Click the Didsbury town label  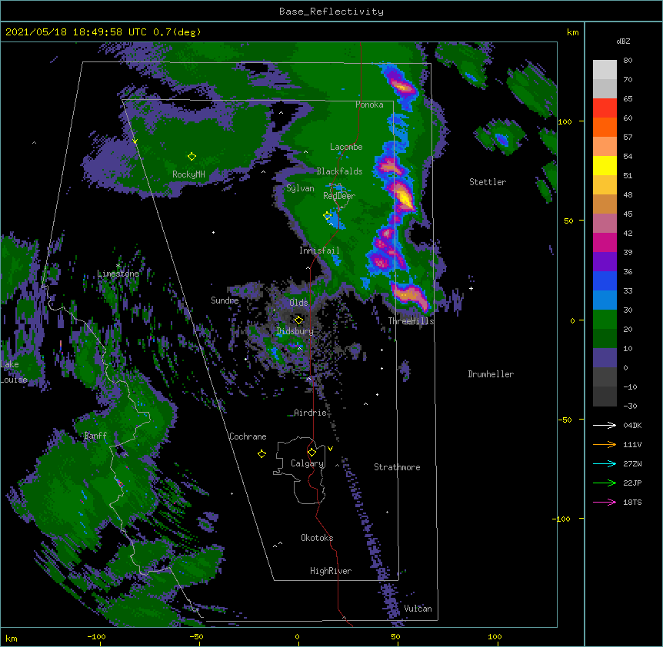pos(295,331)
